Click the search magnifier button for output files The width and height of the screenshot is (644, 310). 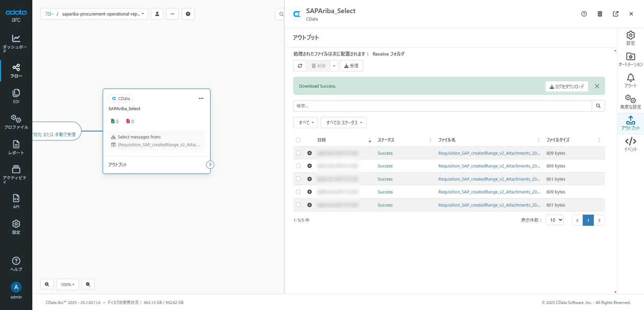598,106
